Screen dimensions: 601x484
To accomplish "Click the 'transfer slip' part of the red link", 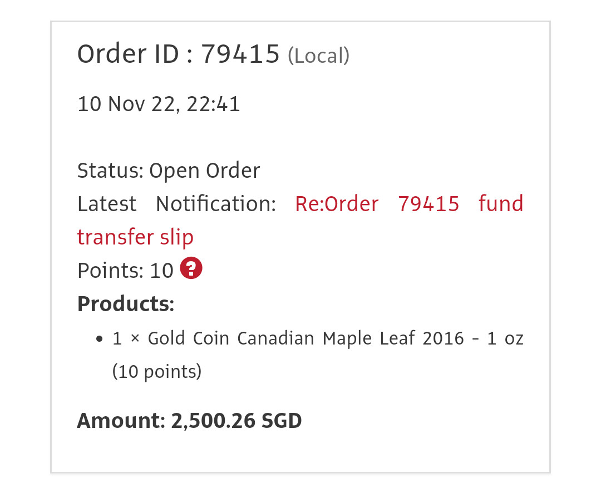I will pyautogui.click(x=135, y=237).
